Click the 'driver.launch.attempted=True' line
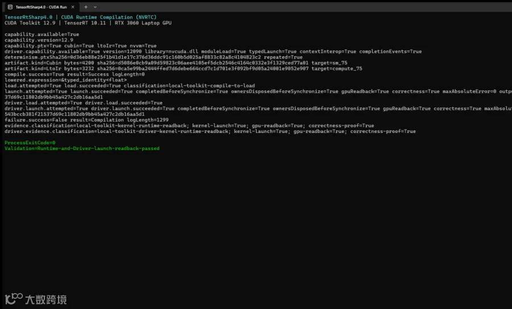512x309 pixels. tap(258, 108)
